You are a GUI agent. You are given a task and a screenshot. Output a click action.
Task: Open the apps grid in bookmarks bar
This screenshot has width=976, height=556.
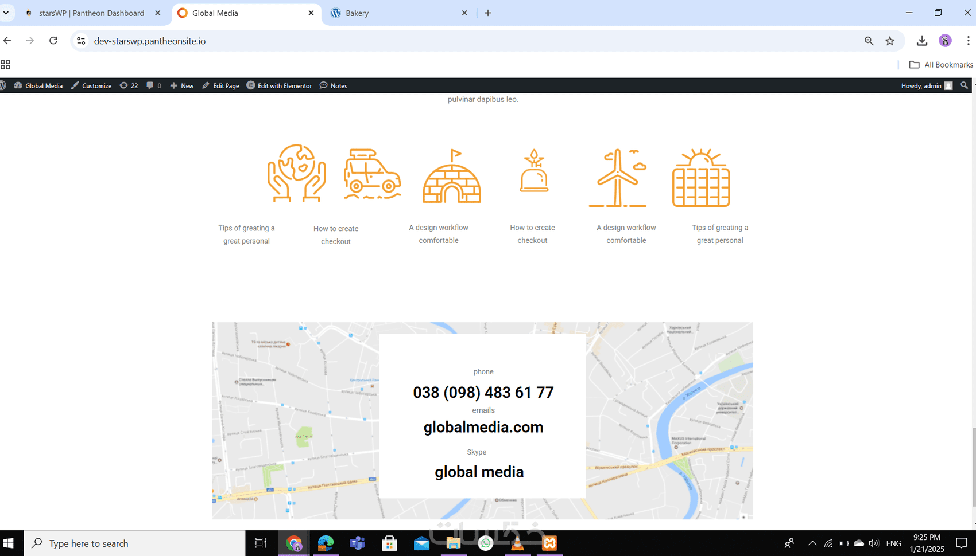5,65
